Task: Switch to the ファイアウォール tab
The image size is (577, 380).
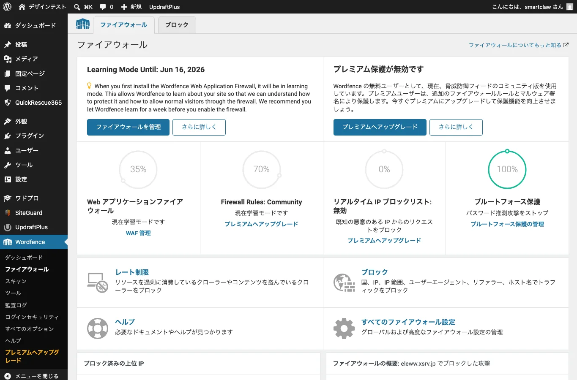Action: point(124,25)
